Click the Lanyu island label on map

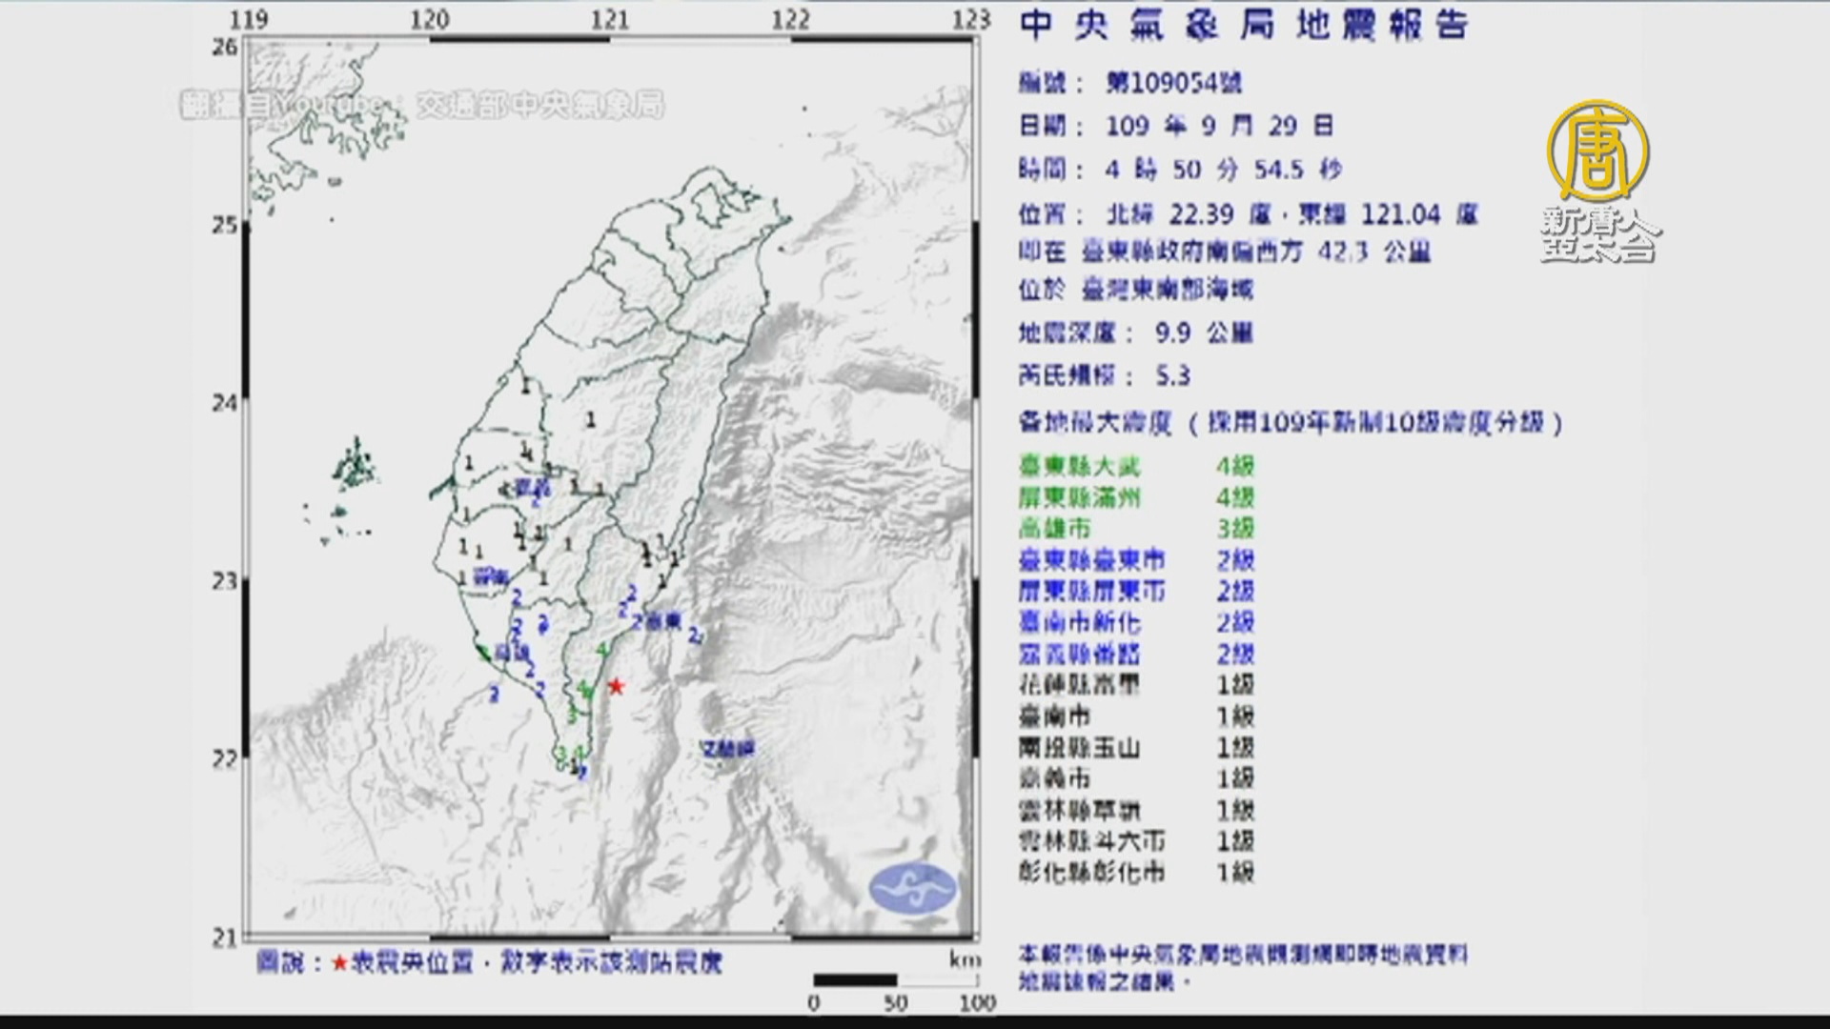pos(729,750)
